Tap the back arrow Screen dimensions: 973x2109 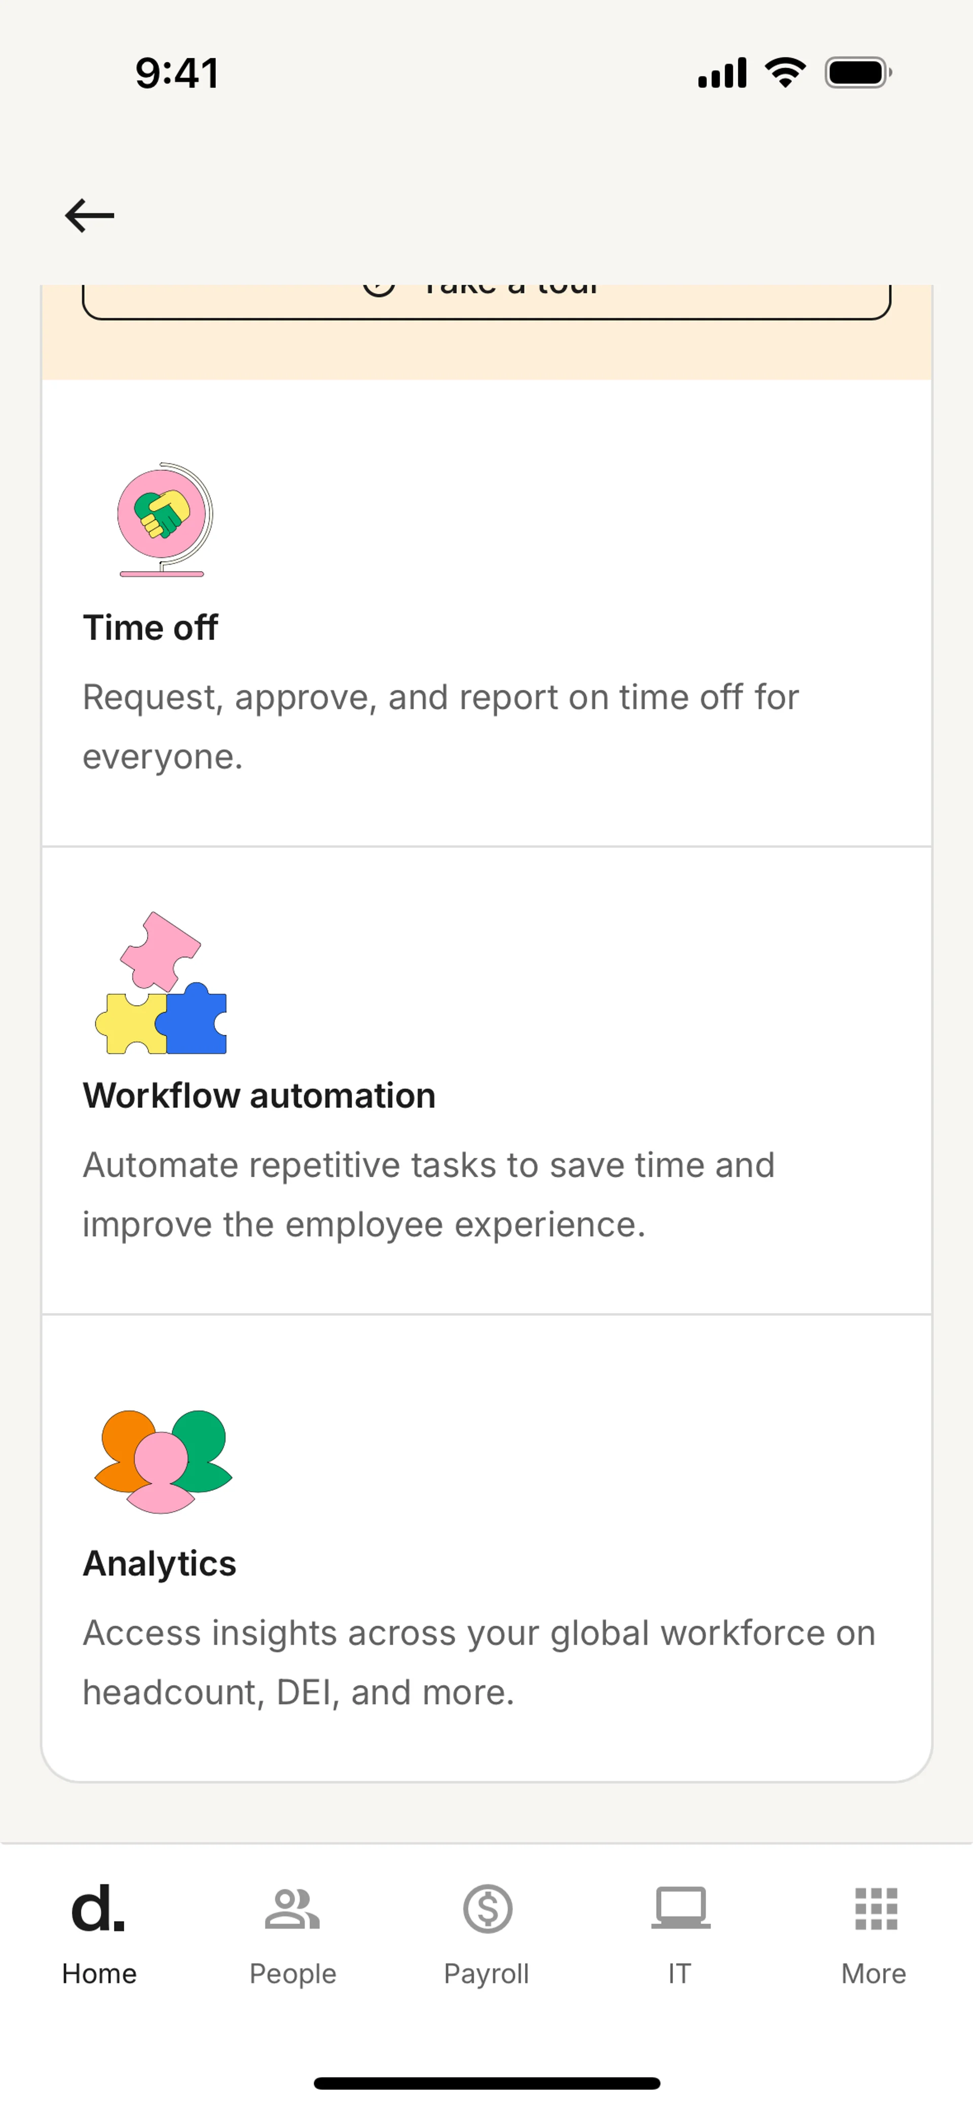point(89,216)
